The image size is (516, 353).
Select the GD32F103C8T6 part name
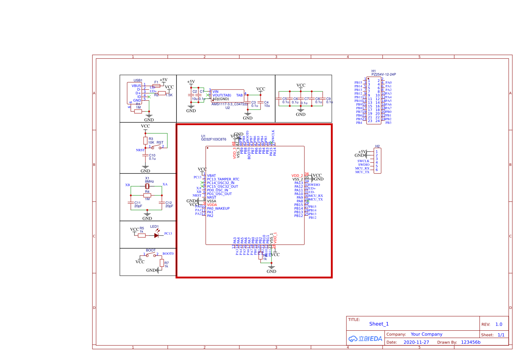point(214,139)
